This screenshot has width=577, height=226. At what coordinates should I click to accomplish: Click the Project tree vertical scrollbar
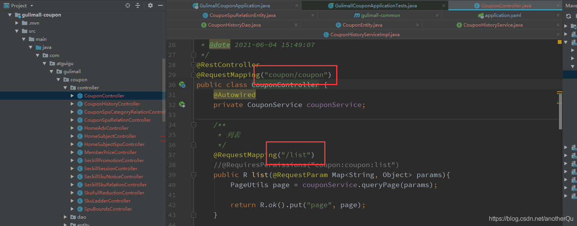click(x=164, y=90)
